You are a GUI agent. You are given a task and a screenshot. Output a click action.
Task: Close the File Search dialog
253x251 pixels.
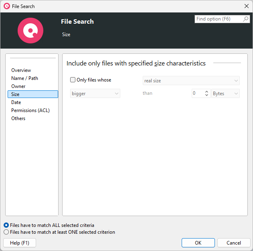click(x=247, y=6)
